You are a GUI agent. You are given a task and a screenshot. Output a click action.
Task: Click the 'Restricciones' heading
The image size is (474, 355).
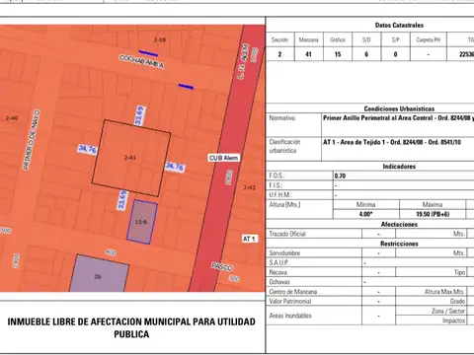[x=399, y=244]
